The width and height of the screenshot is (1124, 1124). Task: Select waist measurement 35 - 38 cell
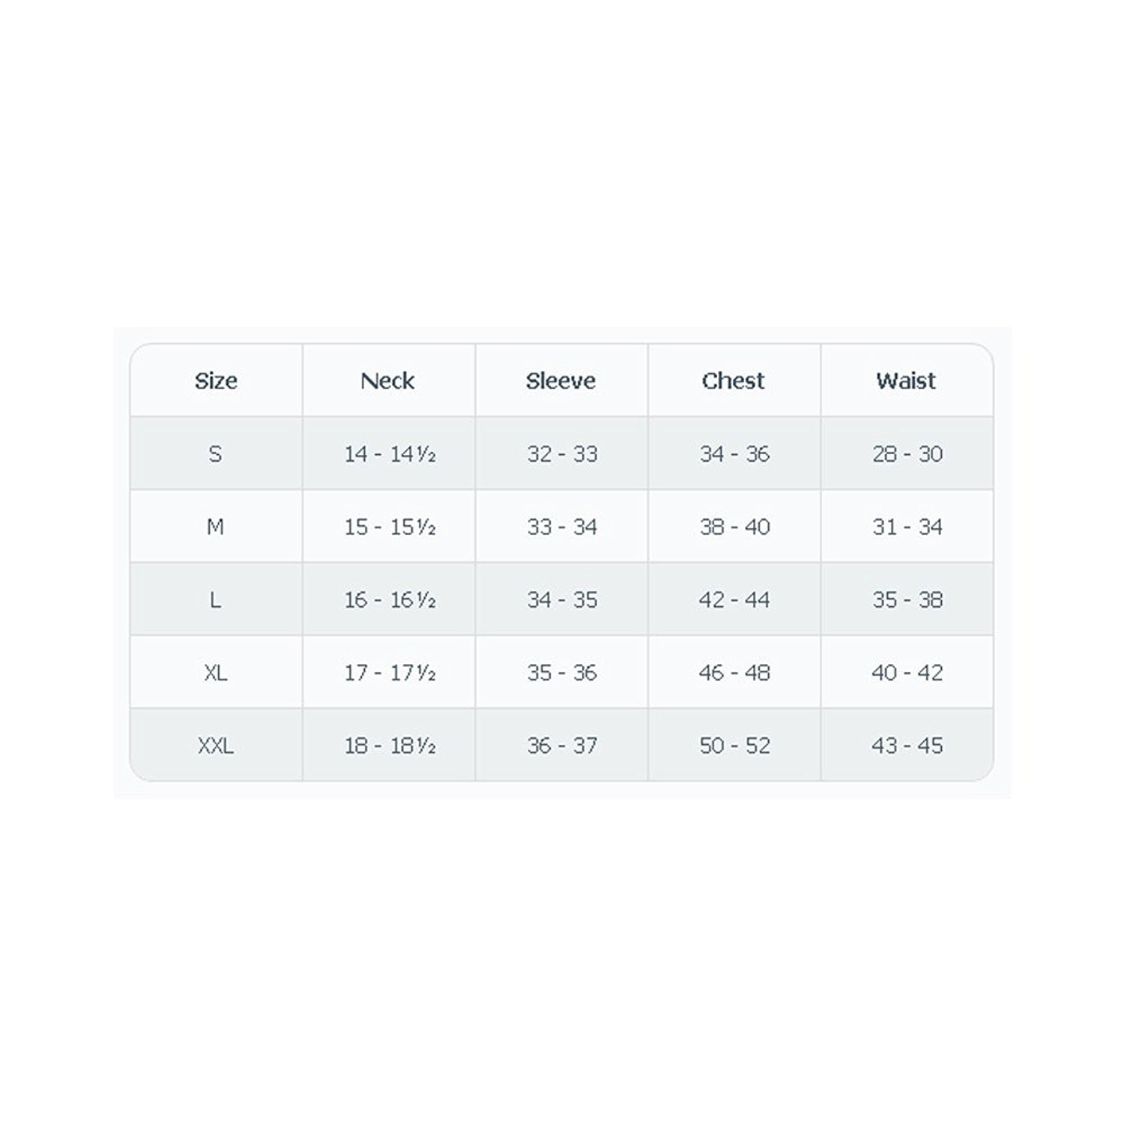point(907,599)
